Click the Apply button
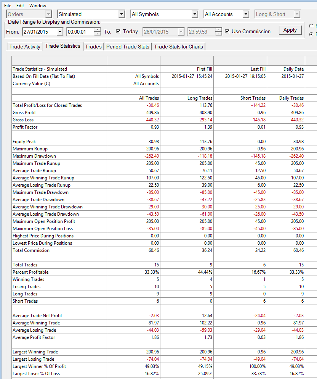The width and height of the screenshot is (317, 379). pos(290,30)
